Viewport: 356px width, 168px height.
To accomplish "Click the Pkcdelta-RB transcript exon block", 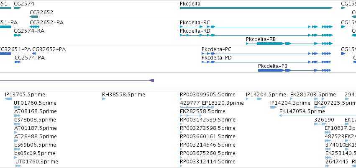I will [x=270, y=44].
